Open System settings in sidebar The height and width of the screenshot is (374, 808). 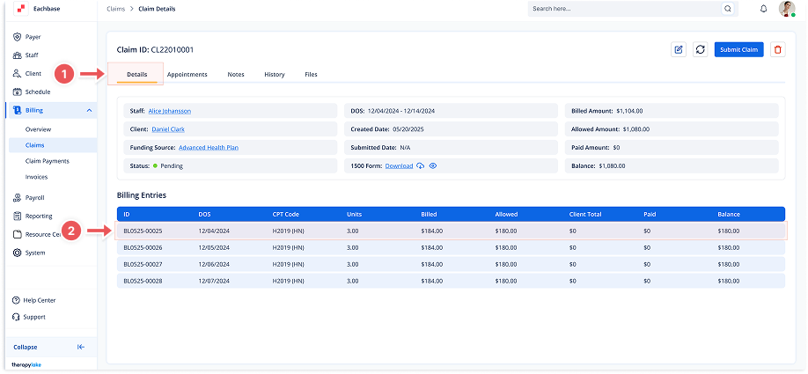coord(34,253)
